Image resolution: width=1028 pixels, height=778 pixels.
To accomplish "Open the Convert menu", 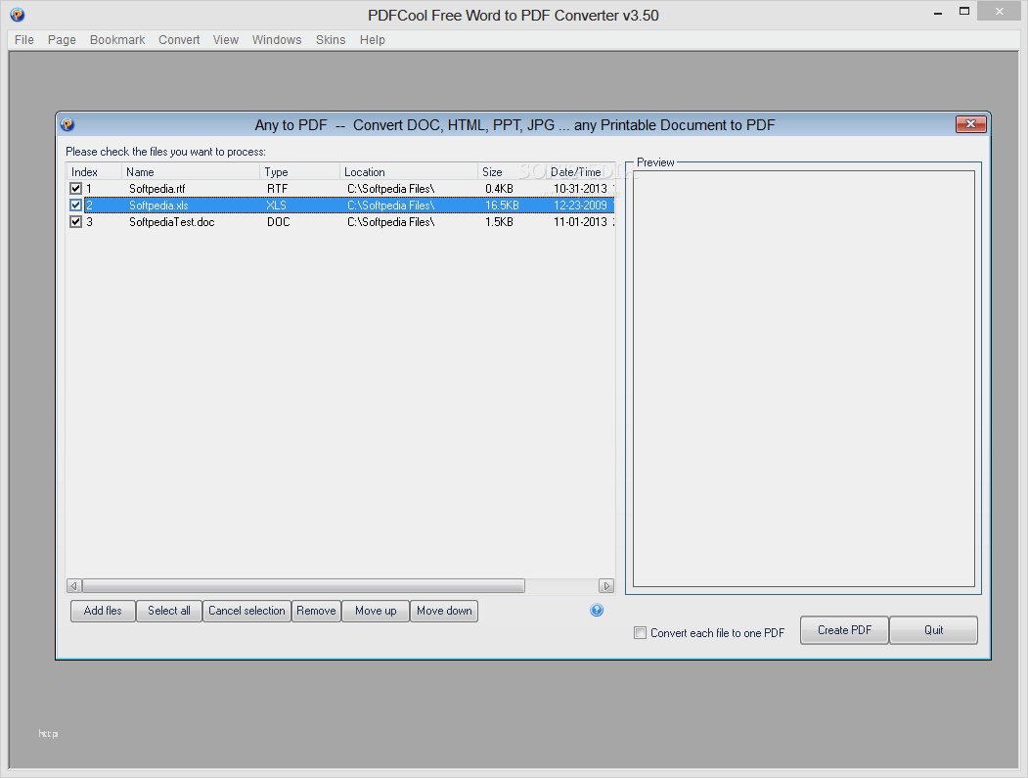I will click(179, 40).
